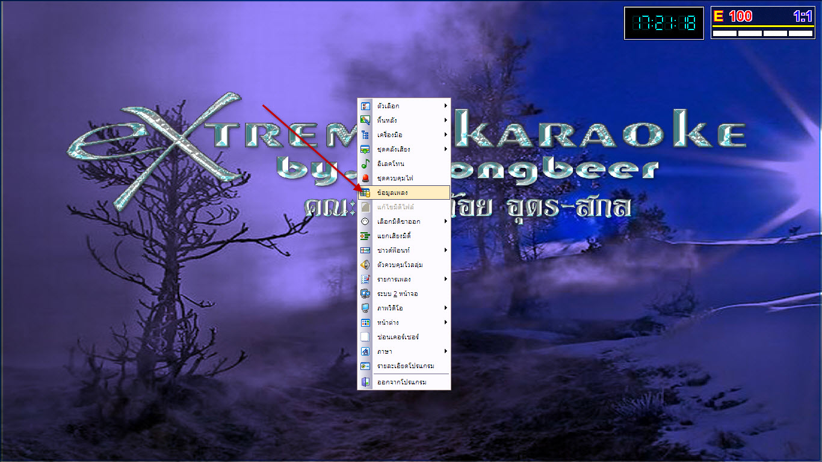The image size is (822, 462).
Task: Click the picture icon next to พื้นหลัง
Action: tap(365, 120)
